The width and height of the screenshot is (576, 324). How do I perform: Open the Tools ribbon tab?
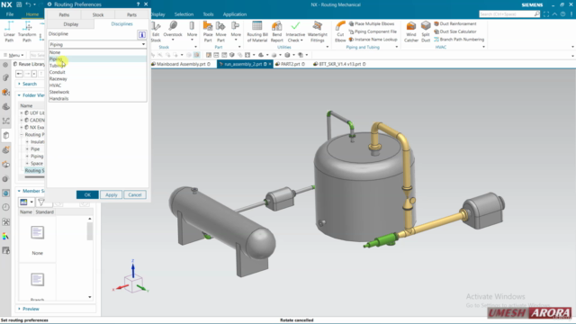click(208, 14)
